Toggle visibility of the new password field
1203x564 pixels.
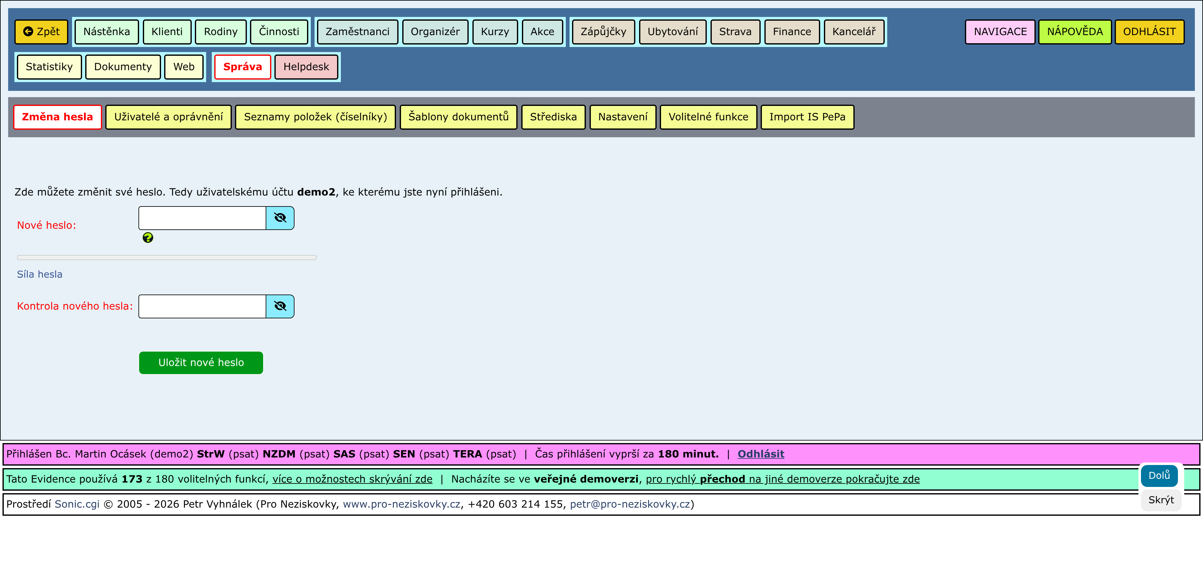(x=280, y=218)
